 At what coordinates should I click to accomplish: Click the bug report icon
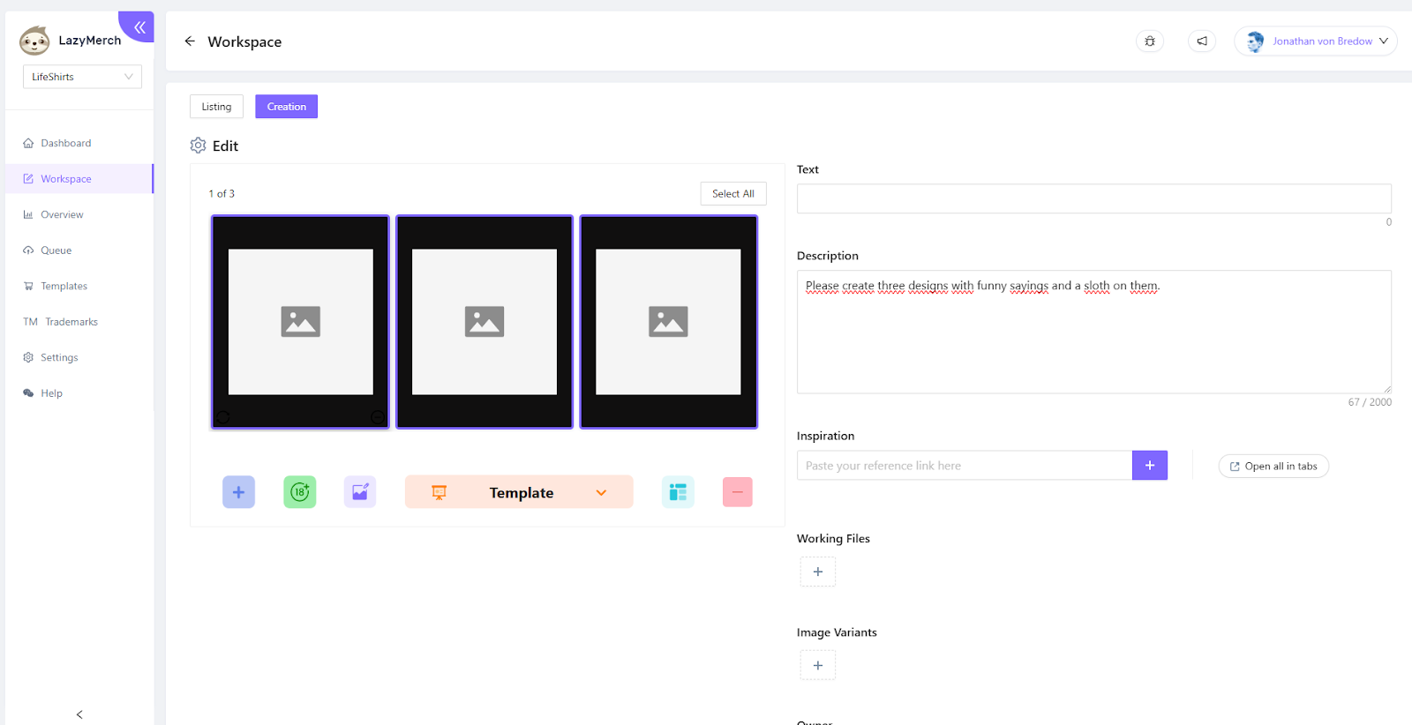(x=1150, y=41)
